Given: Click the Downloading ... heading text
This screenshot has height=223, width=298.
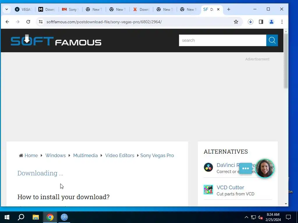Looking at the screenshot, I should pos(40,173).
